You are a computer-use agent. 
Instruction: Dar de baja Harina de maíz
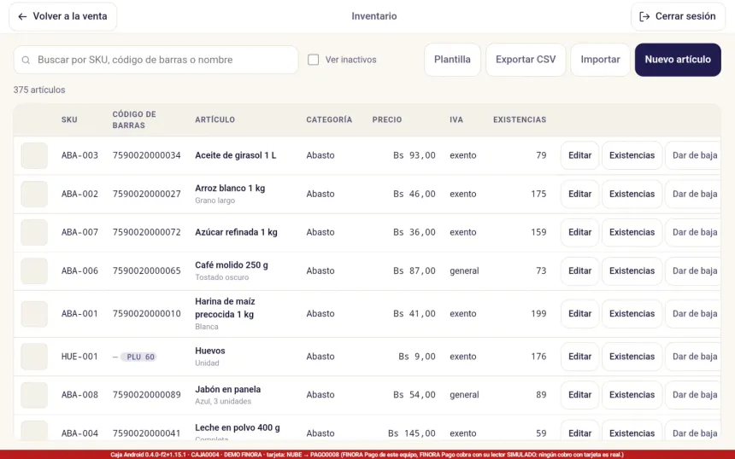(693, 313)
